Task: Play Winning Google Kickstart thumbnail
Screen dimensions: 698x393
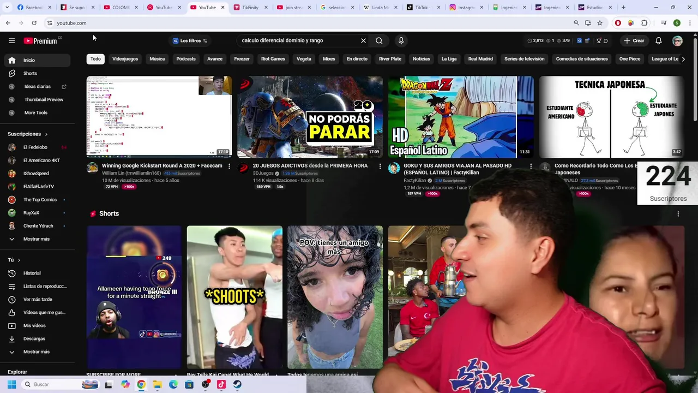Action: pyautogui.click(x=159, y=117)
